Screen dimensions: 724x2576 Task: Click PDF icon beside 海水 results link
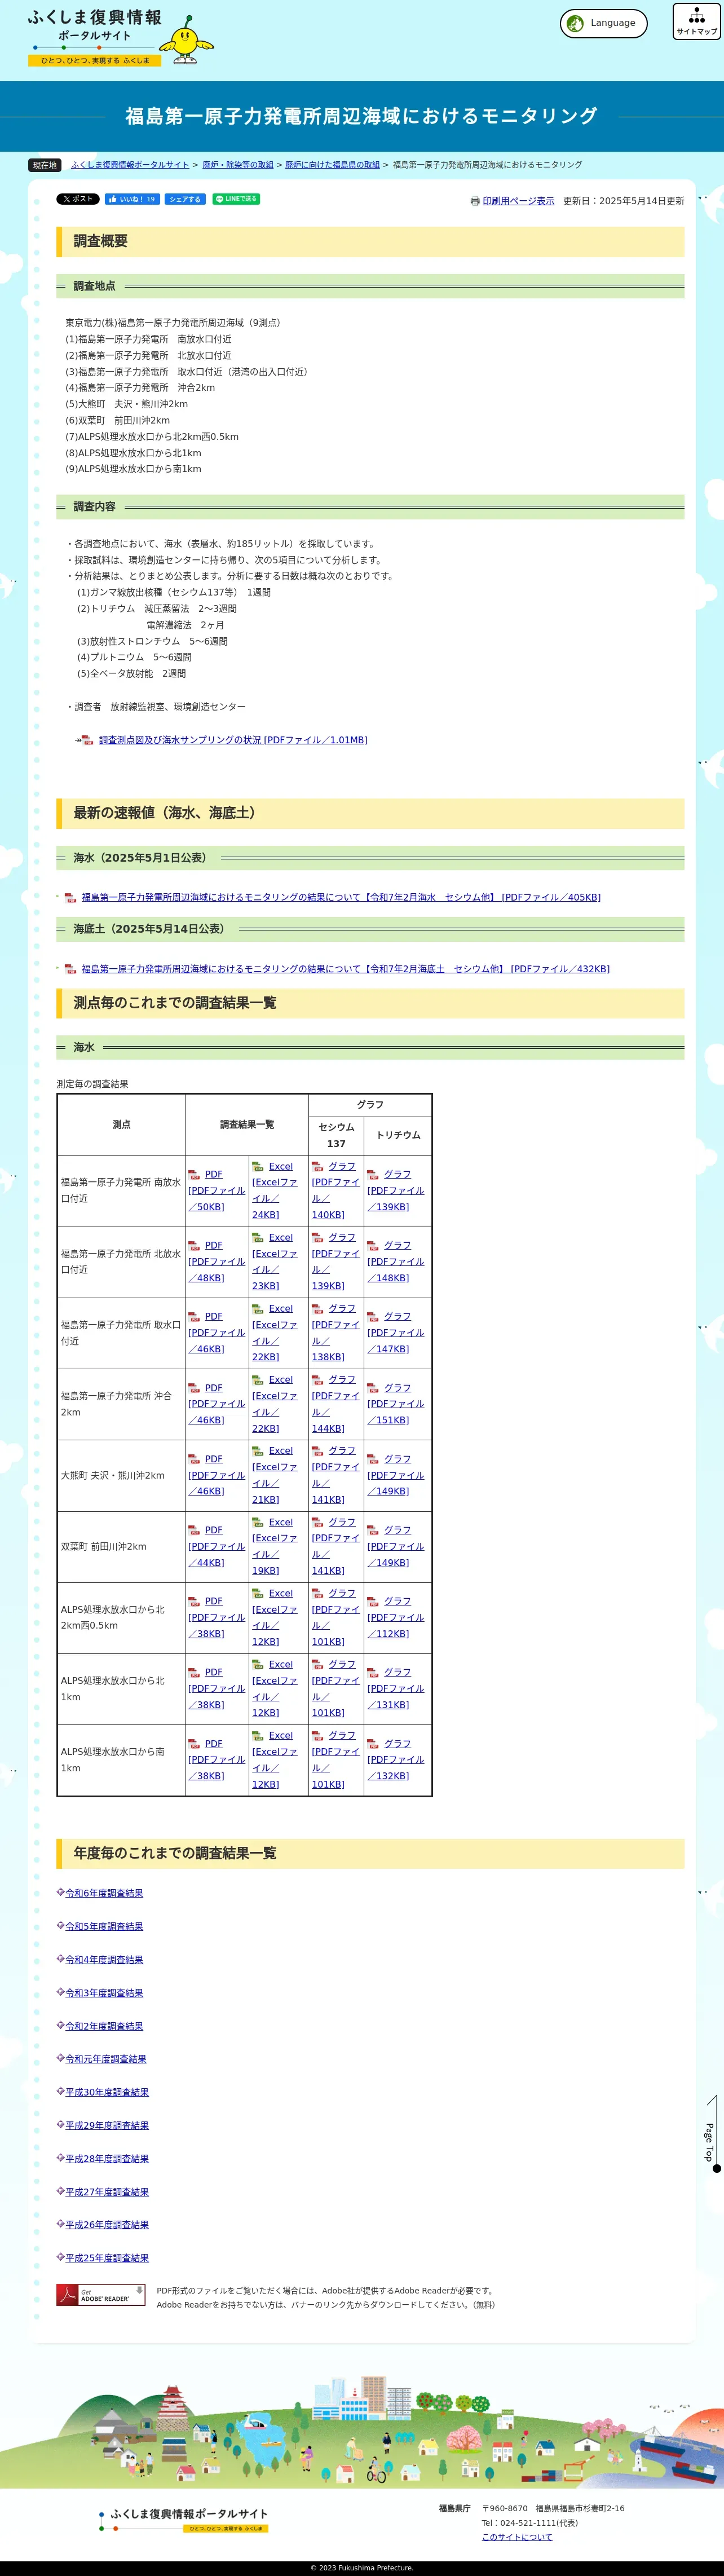[x=70, y=898]
